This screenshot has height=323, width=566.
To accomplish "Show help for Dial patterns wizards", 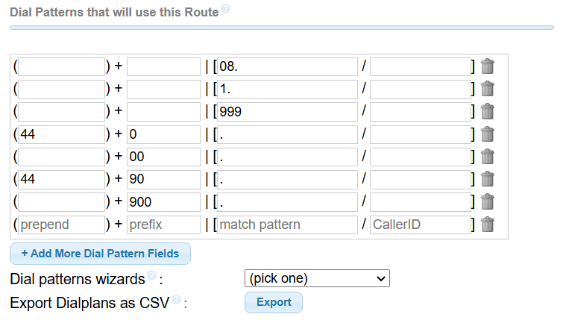I will (x=151, y=276).
